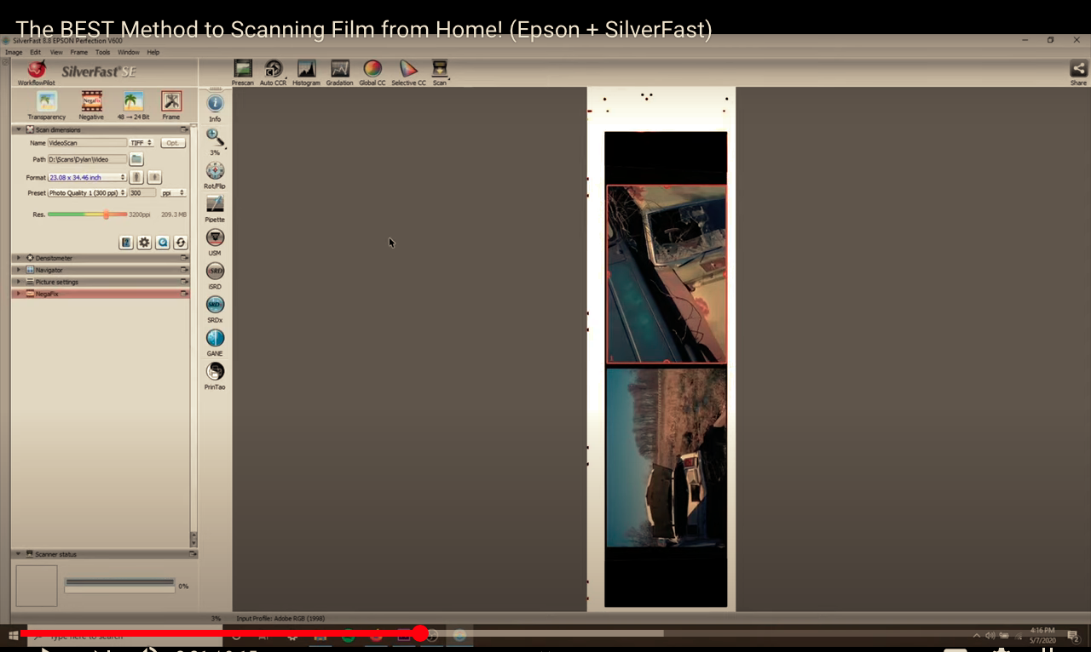Open the Window menu
The width and height of the screenshot is (1091, 652).
(x=129, y=52)
